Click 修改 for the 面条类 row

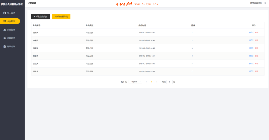pos(251,33)
